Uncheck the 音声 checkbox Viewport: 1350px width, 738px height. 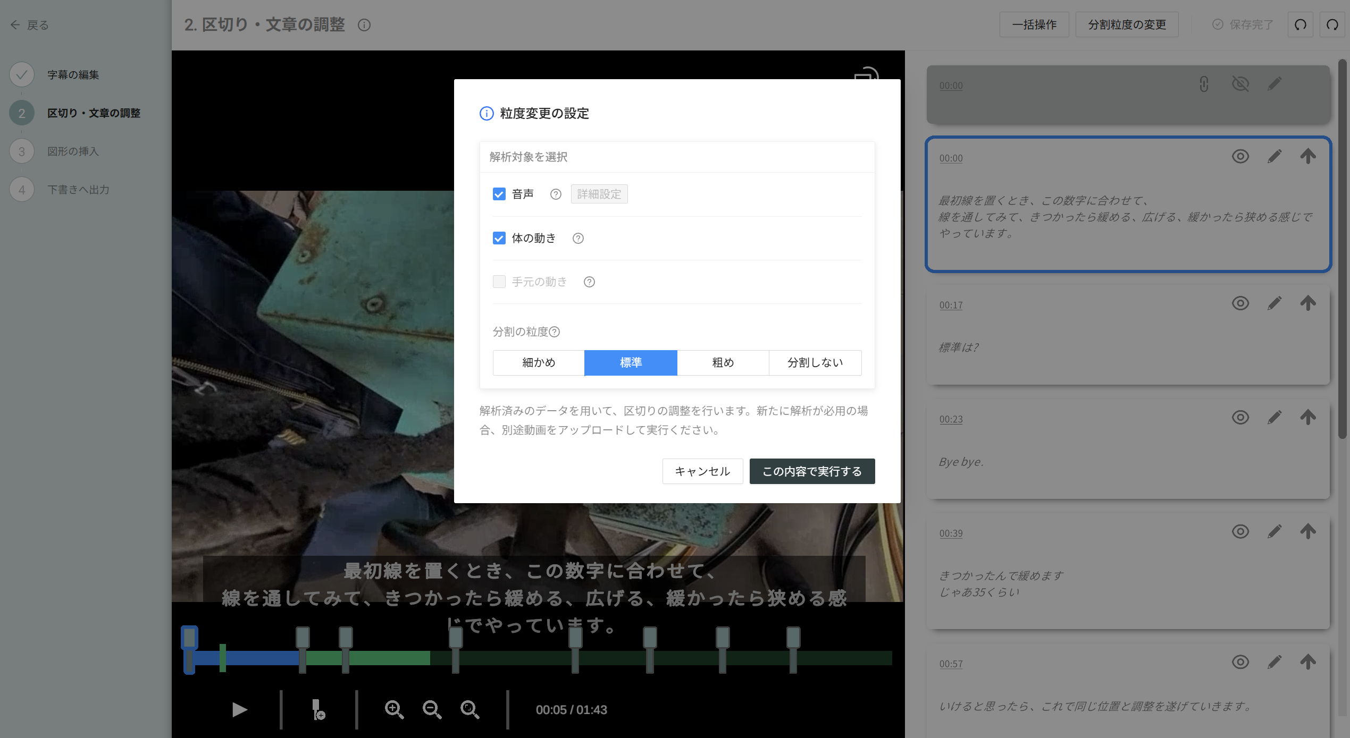(499, 194)
